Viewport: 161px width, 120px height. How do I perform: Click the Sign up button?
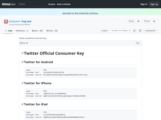point(154,4)
